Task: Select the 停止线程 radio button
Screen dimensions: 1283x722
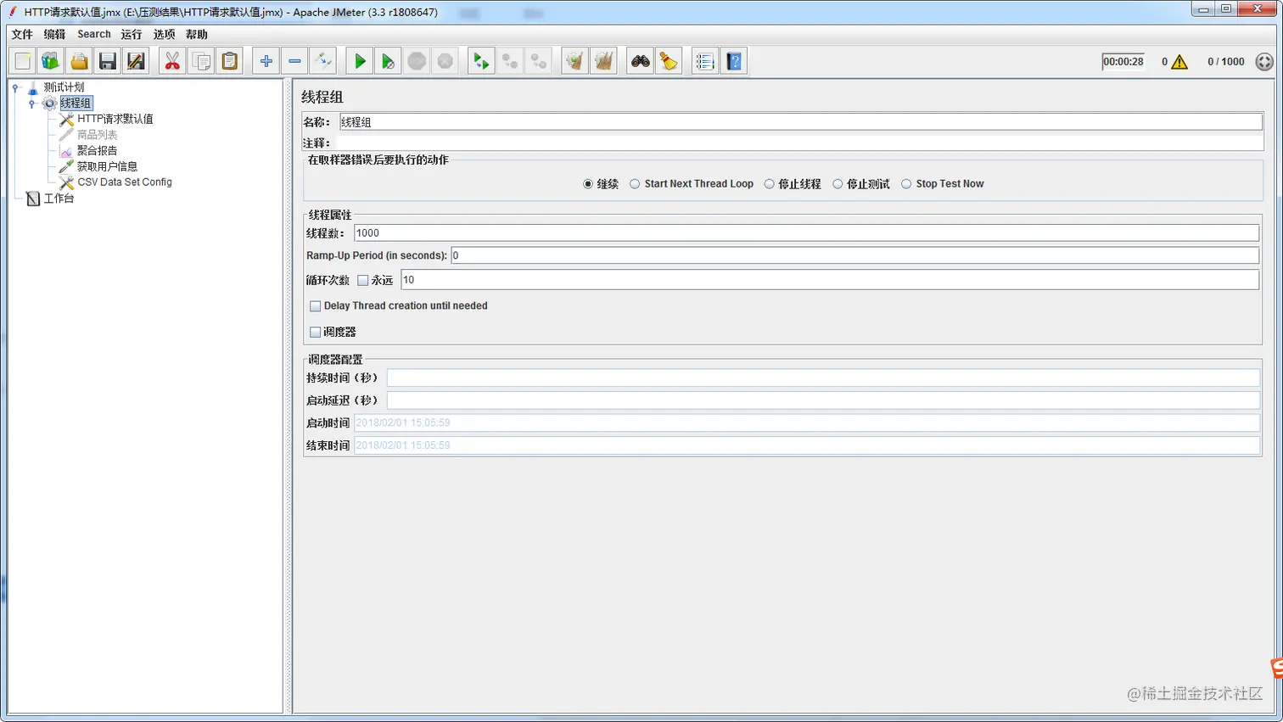Action: pyautogui.click(x=769, y=184)
